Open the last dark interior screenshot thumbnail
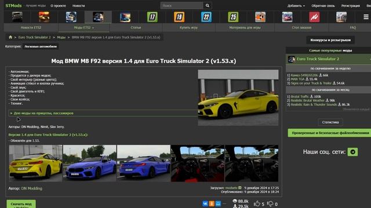371x208 pixels. (x=252, y=163)
